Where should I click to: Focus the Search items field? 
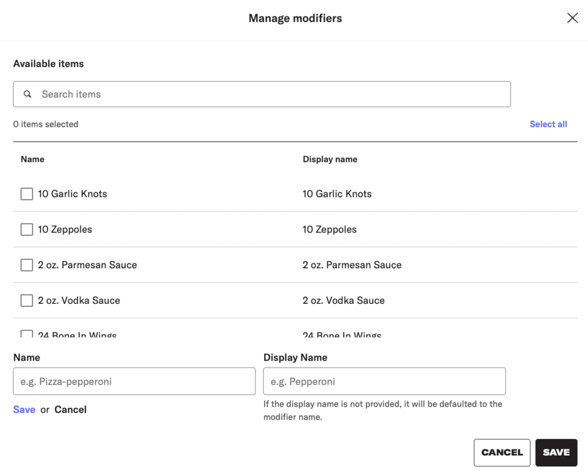pyautogui.click(x=270, y=94)
